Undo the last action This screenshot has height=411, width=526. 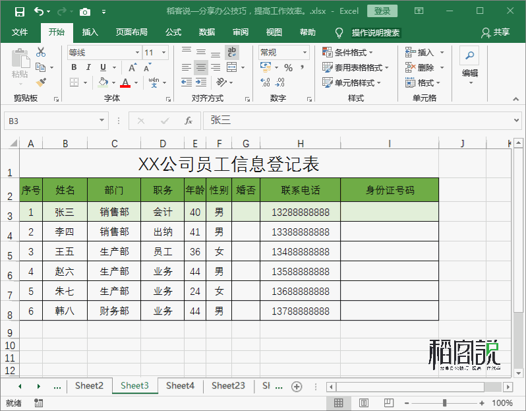[39, 12]
